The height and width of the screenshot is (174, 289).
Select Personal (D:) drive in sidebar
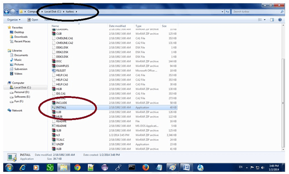point(22,92)
